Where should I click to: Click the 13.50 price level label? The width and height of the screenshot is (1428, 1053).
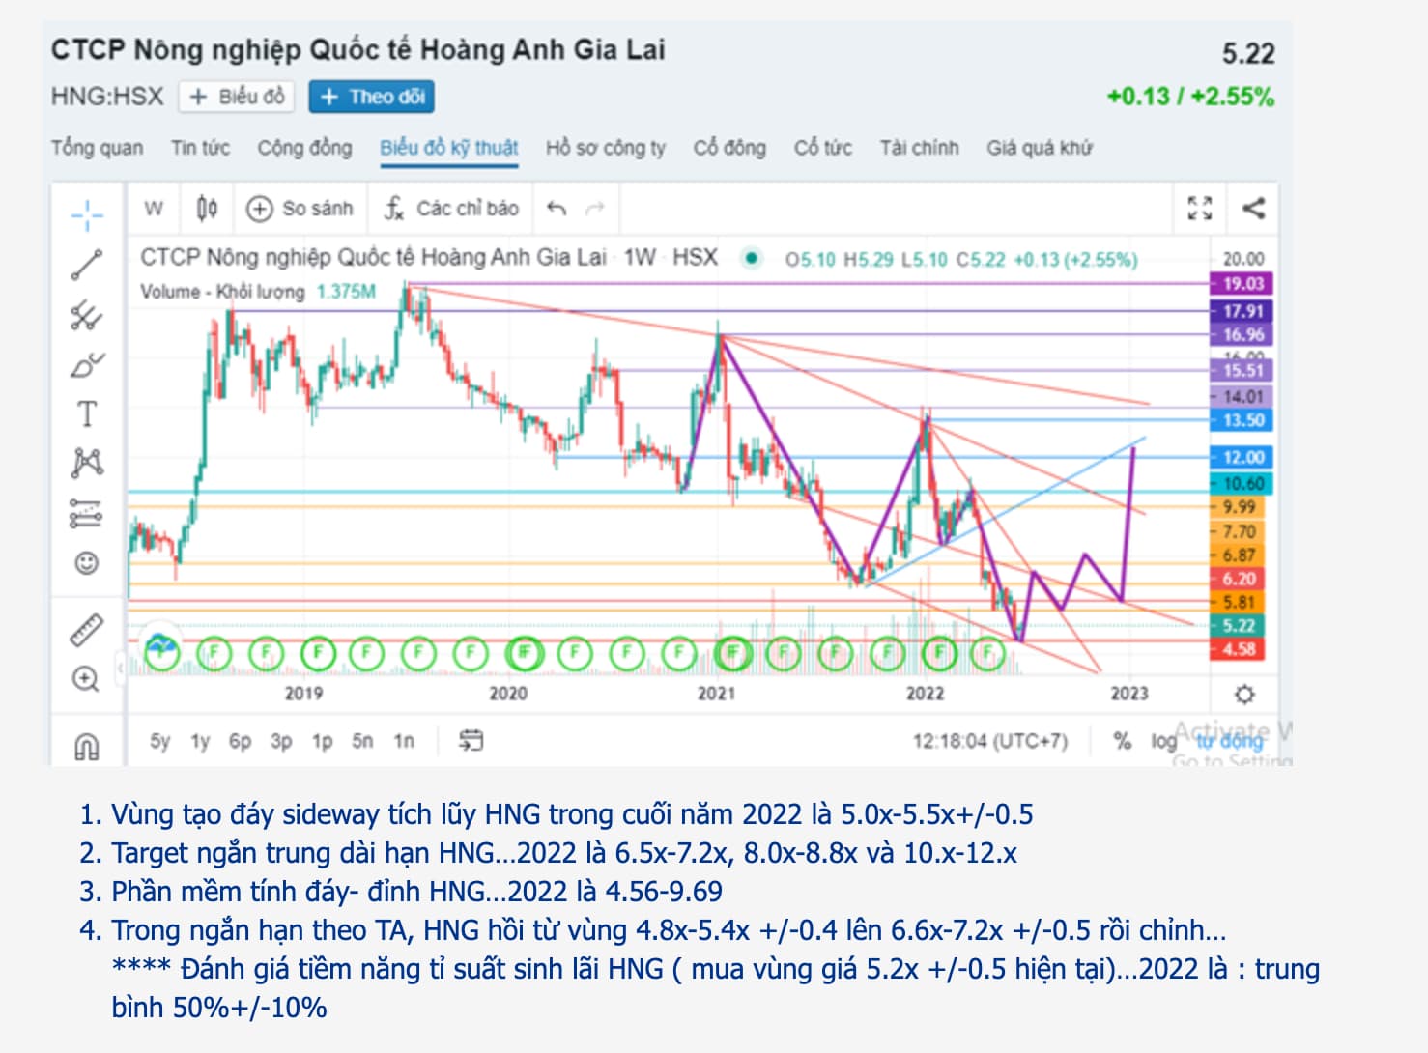(1242, 420)
